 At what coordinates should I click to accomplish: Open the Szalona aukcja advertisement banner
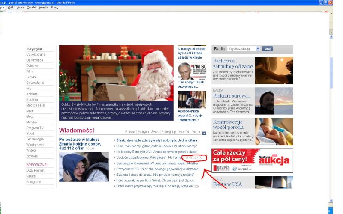pyautogui.click(x=252, y=160)
